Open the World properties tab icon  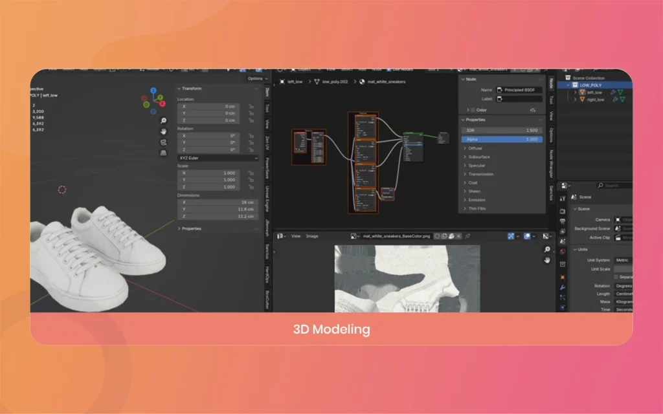563,252
